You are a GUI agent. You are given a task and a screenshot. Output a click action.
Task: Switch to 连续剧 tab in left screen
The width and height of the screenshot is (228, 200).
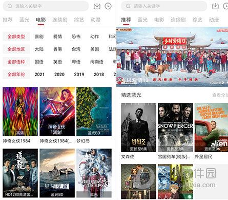(x=60, y=20)
